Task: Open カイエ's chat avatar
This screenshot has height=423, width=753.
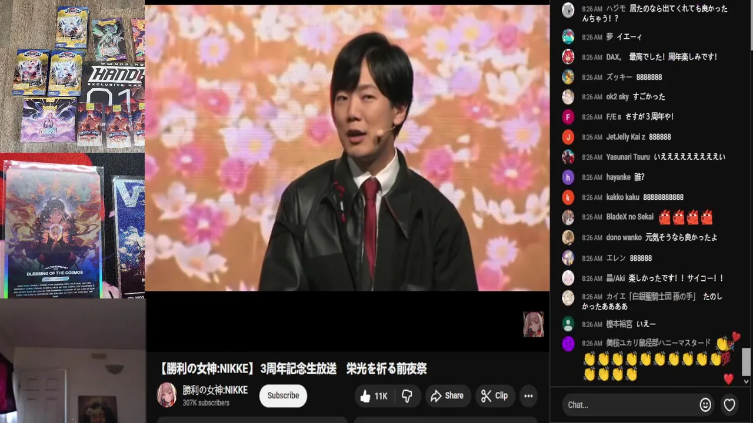Action: (568, 298)
